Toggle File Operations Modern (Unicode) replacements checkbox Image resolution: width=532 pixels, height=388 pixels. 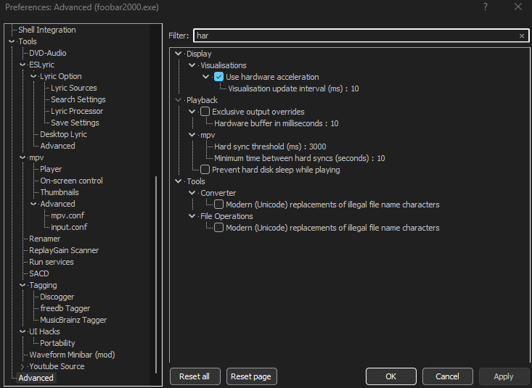coord(219,228)
